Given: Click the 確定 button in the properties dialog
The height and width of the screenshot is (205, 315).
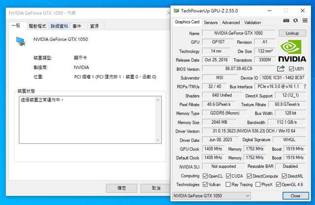Looking at the screenshot, I should pos(122,188).
